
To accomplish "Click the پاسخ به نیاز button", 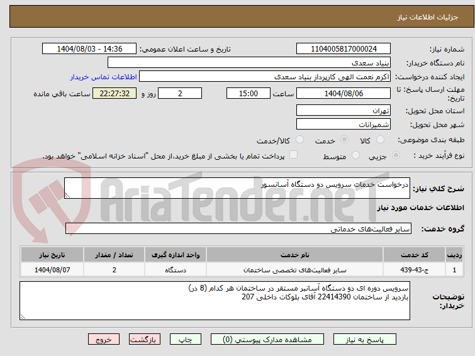I will [x=365, y=340].
